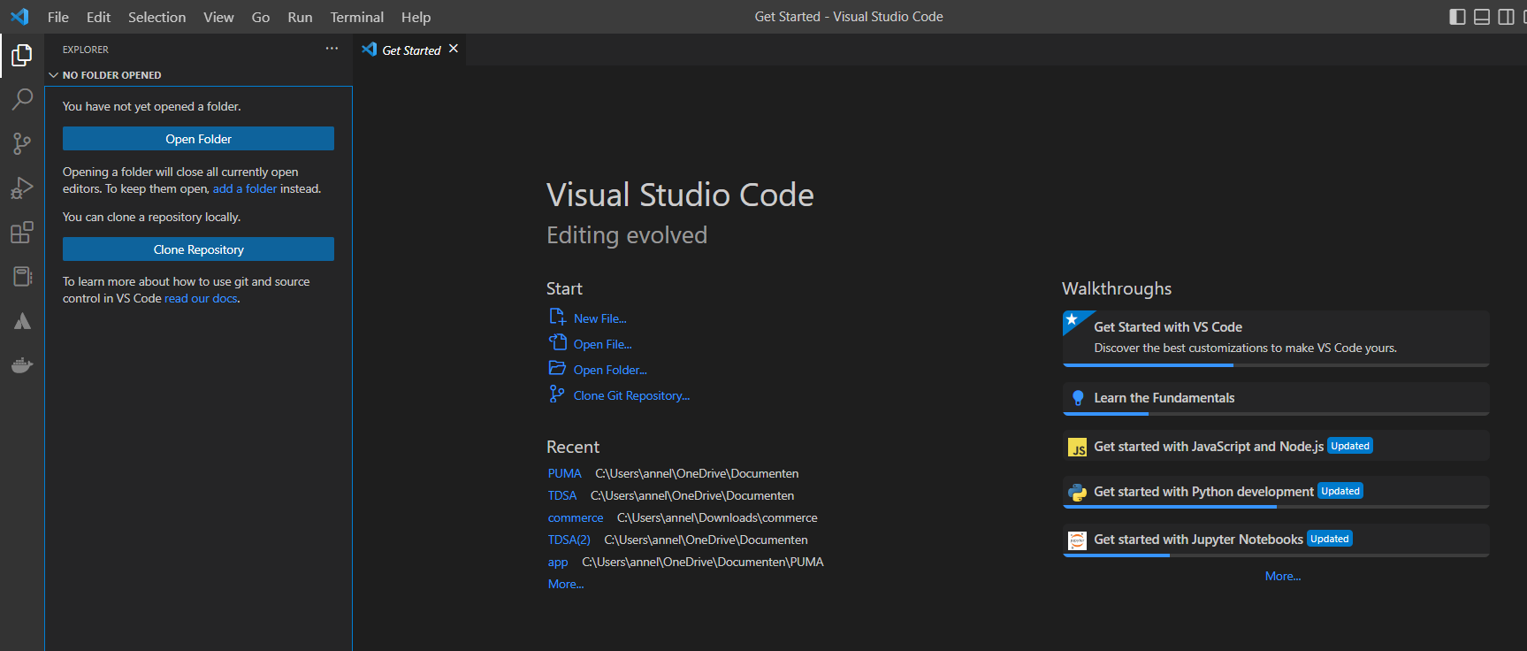Screen dimensions: 1527x651
Task: Follow the 'add a folder' link
Action: point(245,188)
